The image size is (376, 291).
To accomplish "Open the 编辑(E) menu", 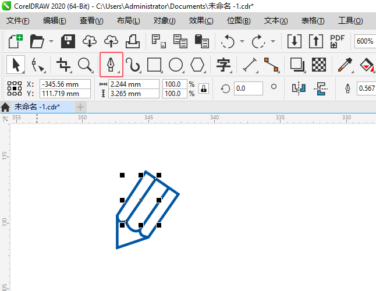I will click(x=55, y=20).
